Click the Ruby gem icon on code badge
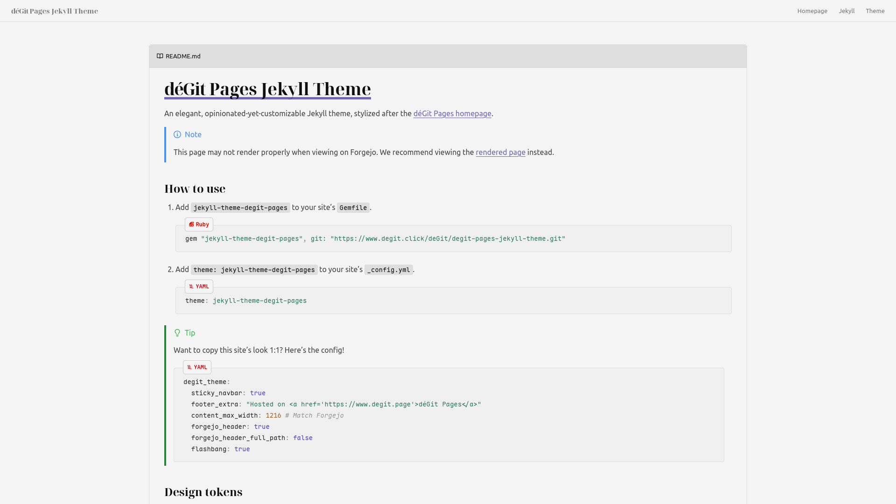The image size is (896, 504). [191, 224]
